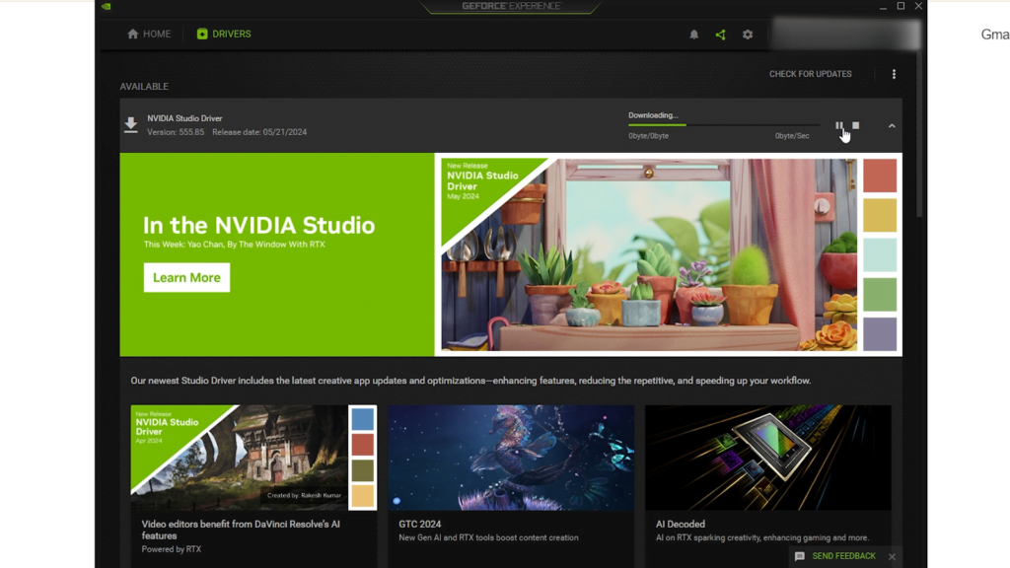Click 'Video editors benefit from DaVinci Resolve's AI features'
Image resolution: width=1010 pixels, height=568 pixels.
241,530
